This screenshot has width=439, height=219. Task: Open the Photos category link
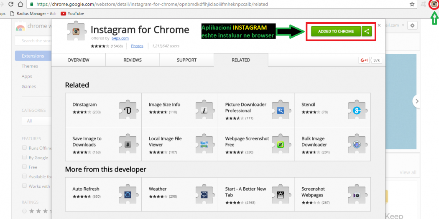coord(137,46)
